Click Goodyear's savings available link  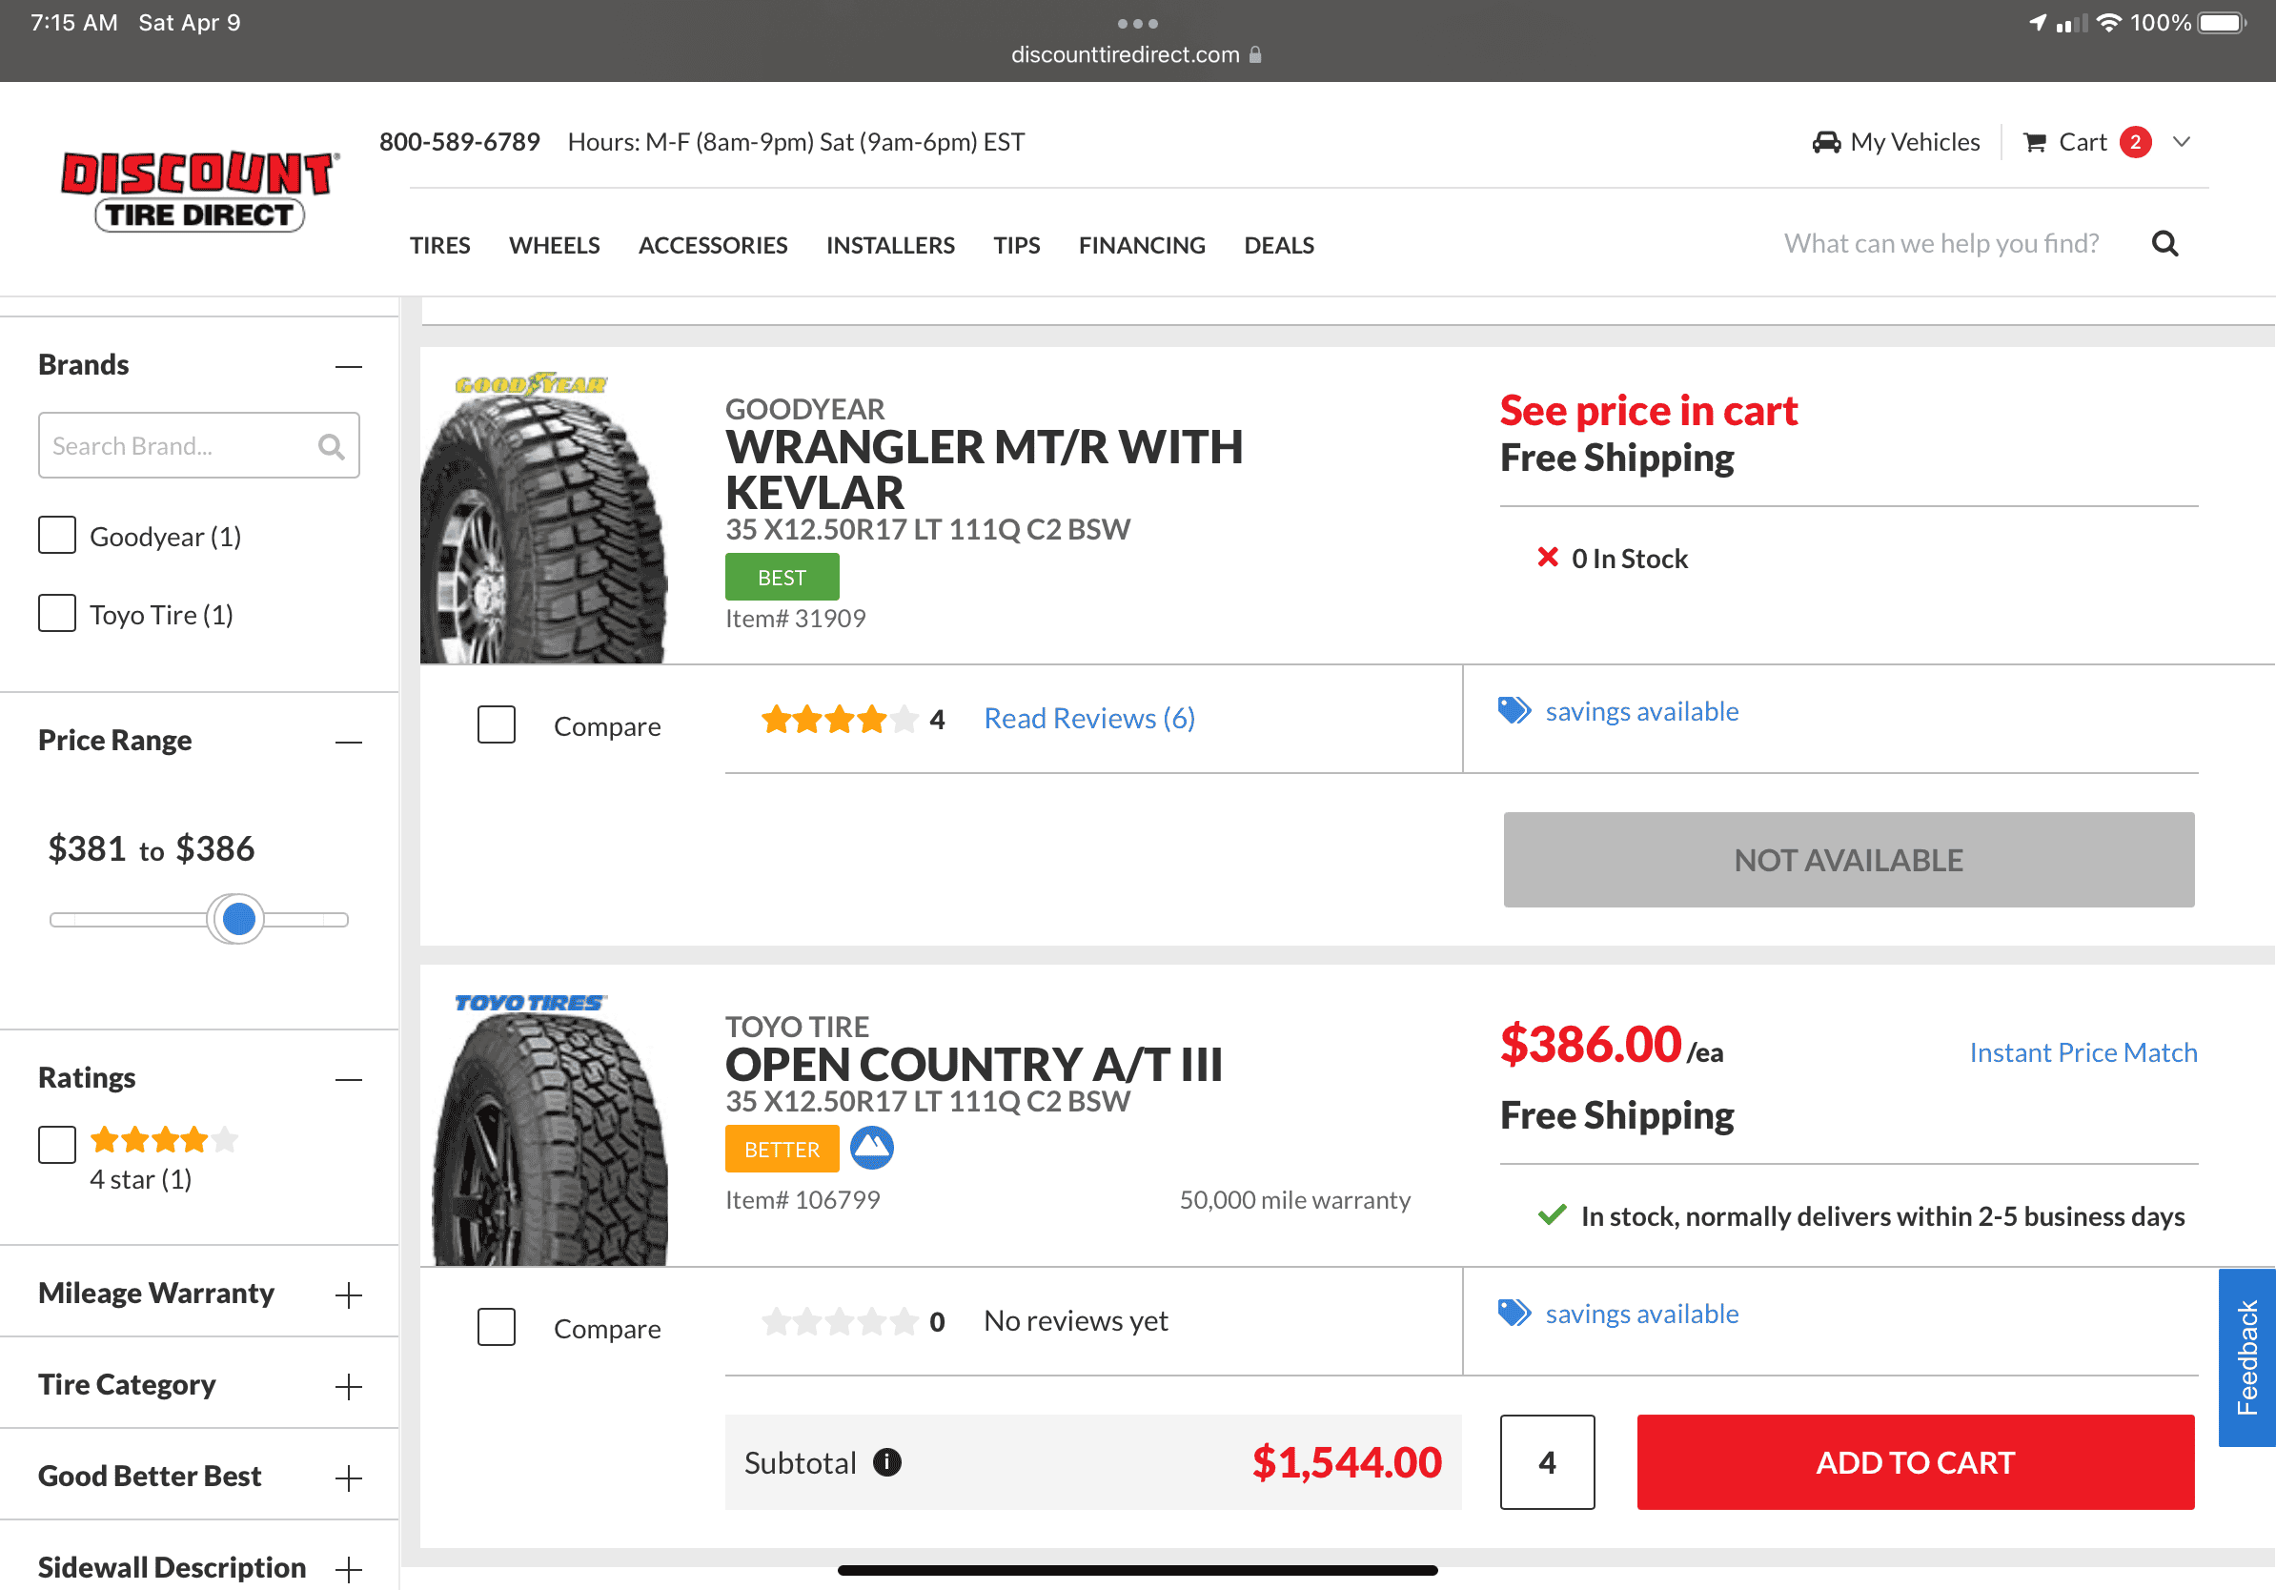click(x=1641, y=712)
